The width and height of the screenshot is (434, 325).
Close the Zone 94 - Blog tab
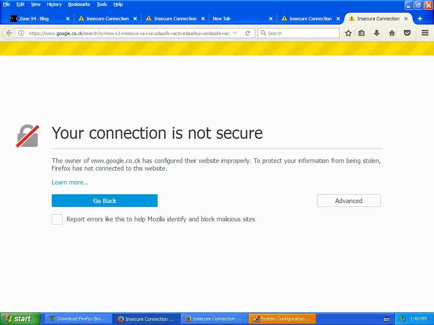(x=68, y=19)
